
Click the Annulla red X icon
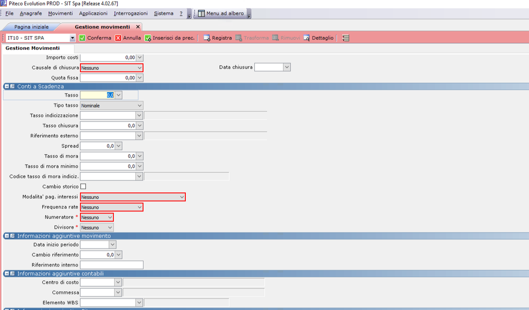click(x=118, y=38)
